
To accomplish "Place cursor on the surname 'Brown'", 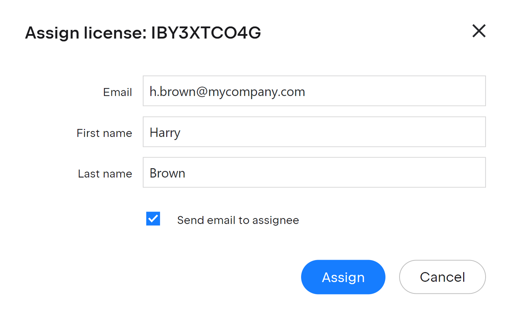I will (x=167, y=173).
